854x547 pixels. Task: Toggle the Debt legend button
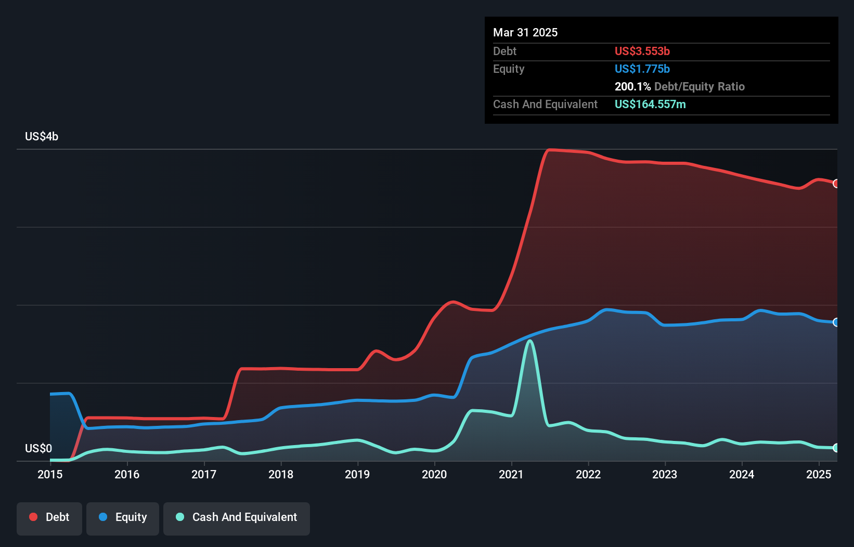pyautogui.click(x=49, y=518)
